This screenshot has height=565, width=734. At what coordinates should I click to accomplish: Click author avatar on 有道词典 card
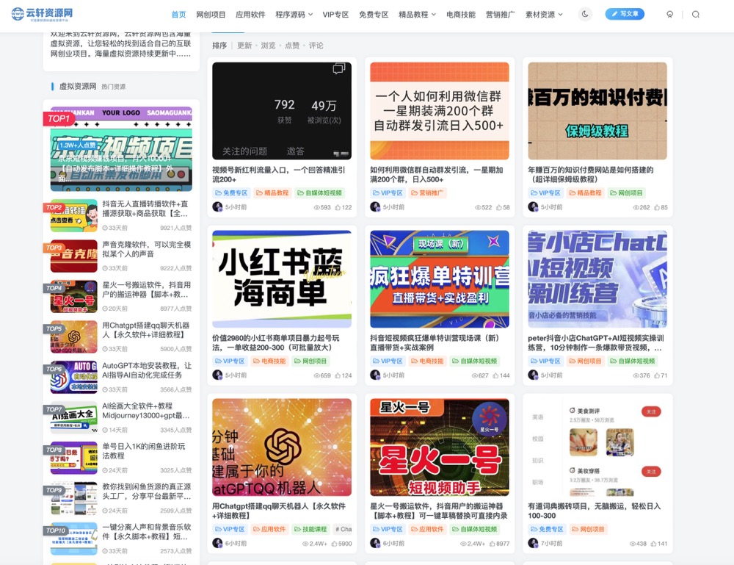tap(533, 543)
